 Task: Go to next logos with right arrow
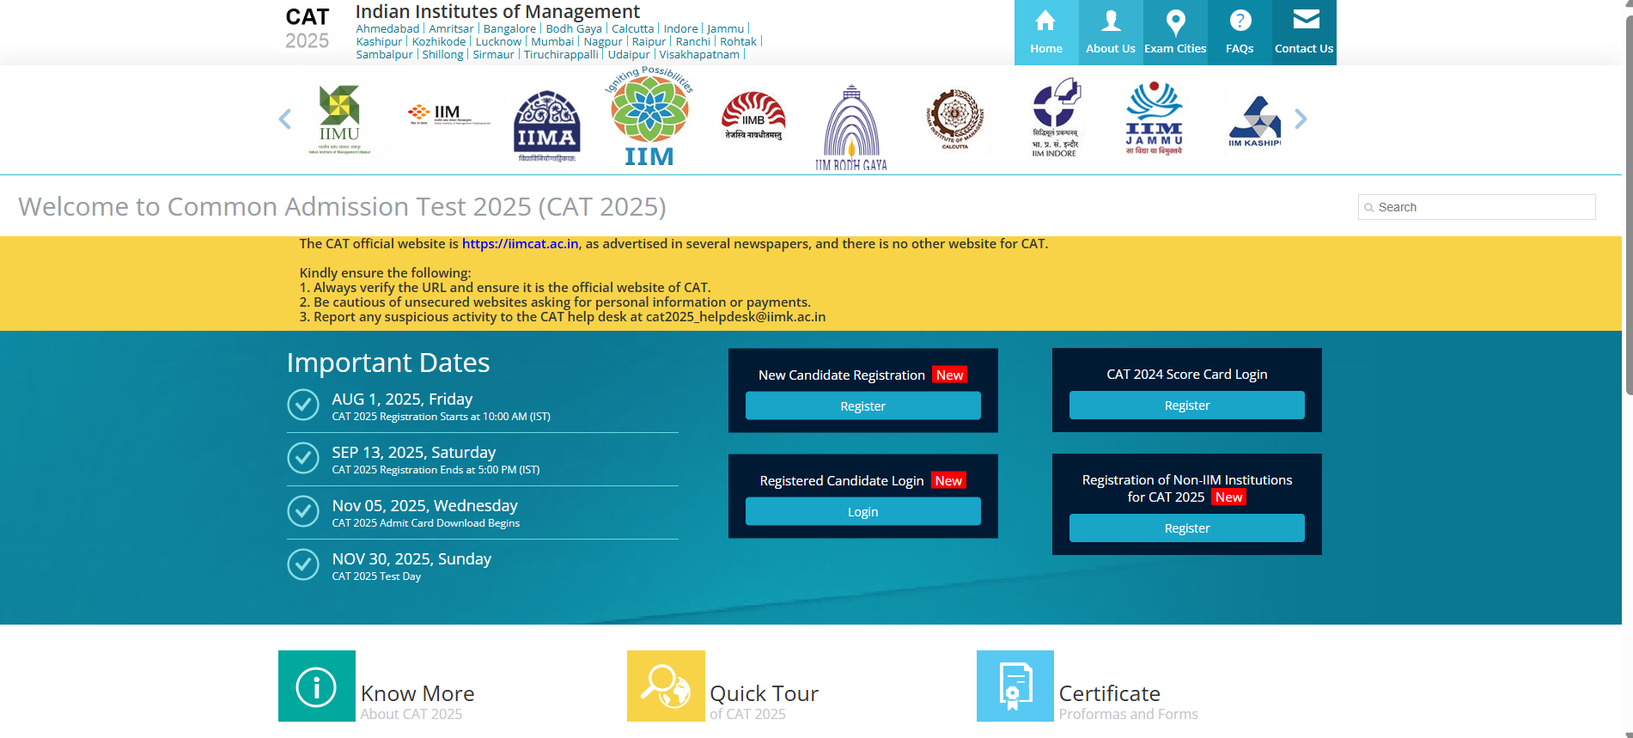(1301, 119)
